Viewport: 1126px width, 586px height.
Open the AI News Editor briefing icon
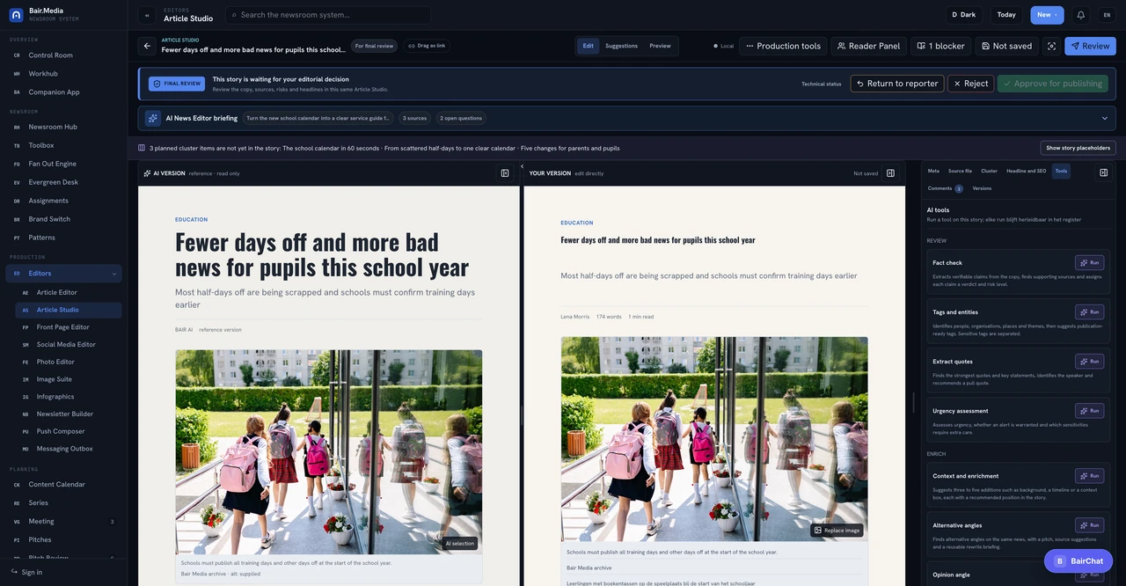[x=153, y=118]
